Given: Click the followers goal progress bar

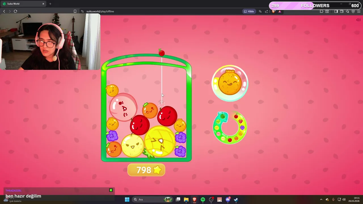Looking at the screenshot, I should [315, 6].
